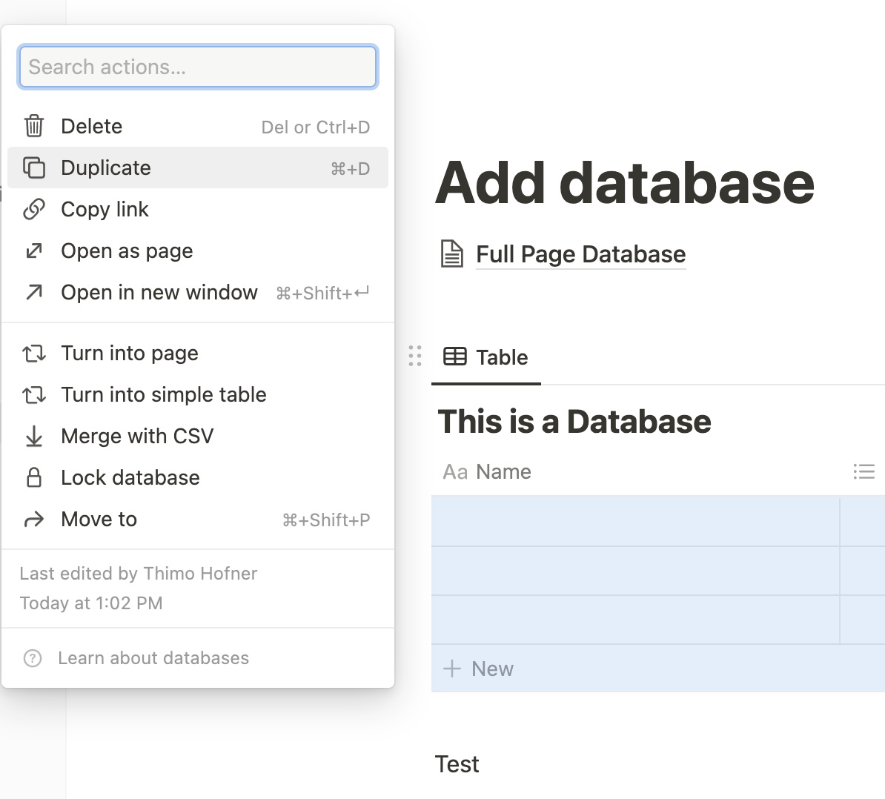Click the trash icon next to Delete
Image resolution: width=885 pixels, height=799 pixels.
tap(34, 126)
